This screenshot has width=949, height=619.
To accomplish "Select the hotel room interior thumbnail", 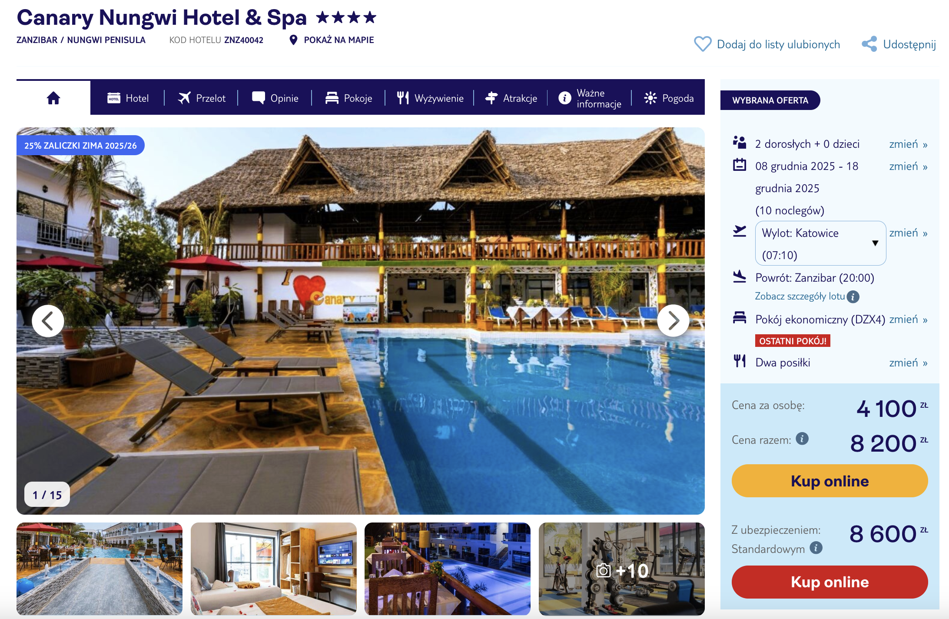I will 273,569.
